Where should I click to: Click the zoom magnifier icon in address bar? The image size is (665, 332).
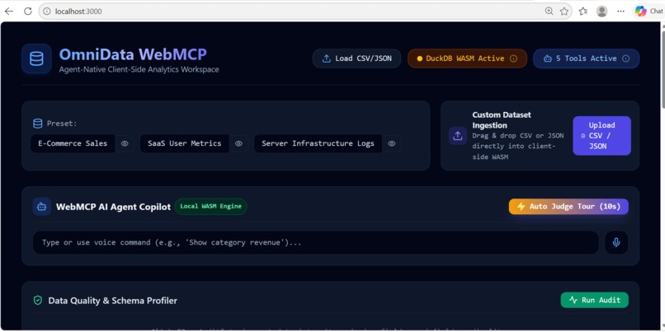(x=549, y=12)
